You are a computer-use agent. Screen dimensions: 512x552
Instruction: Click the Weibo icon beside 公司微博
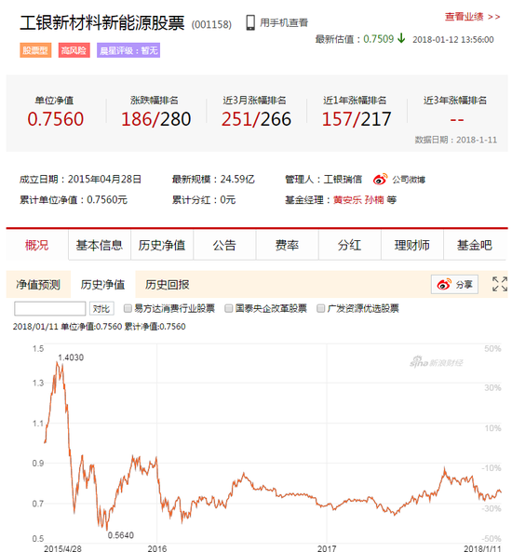click(x=380, y=179)
